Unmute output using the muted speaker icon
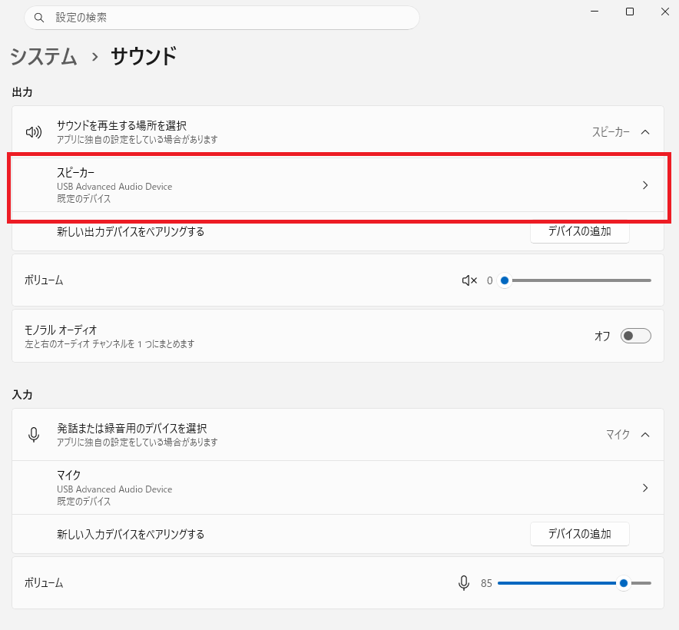This screenshot has width=679, height=630. 469,280
